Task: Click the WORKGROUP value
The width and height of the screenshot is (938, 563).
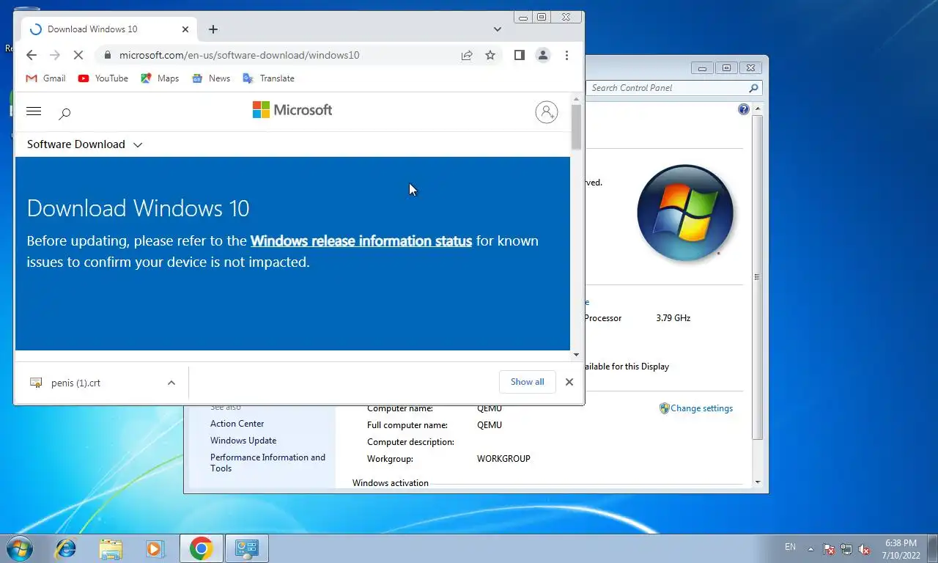Action: (503, 459)
